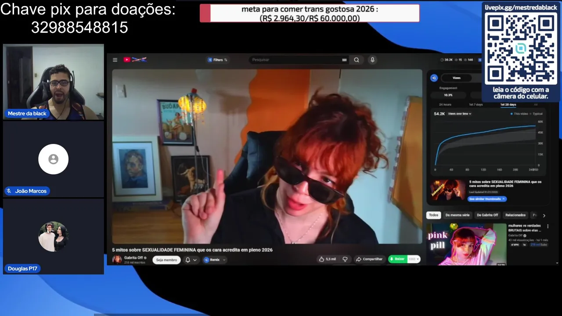Open the 1080 quality dropdown next to Baixar
The image size is (562, 316).
coord(414,259)
